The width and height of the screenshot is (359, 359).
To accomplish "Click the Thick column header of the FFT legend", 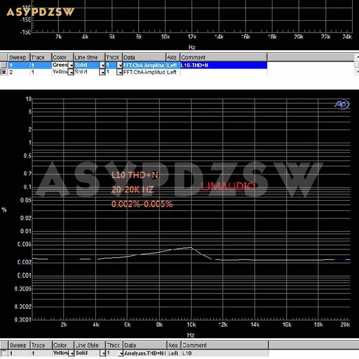I will (114, 57).
